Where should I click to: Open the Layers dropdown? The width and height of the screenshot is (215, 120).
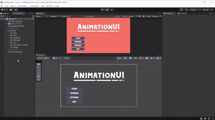tap(195, 10)
